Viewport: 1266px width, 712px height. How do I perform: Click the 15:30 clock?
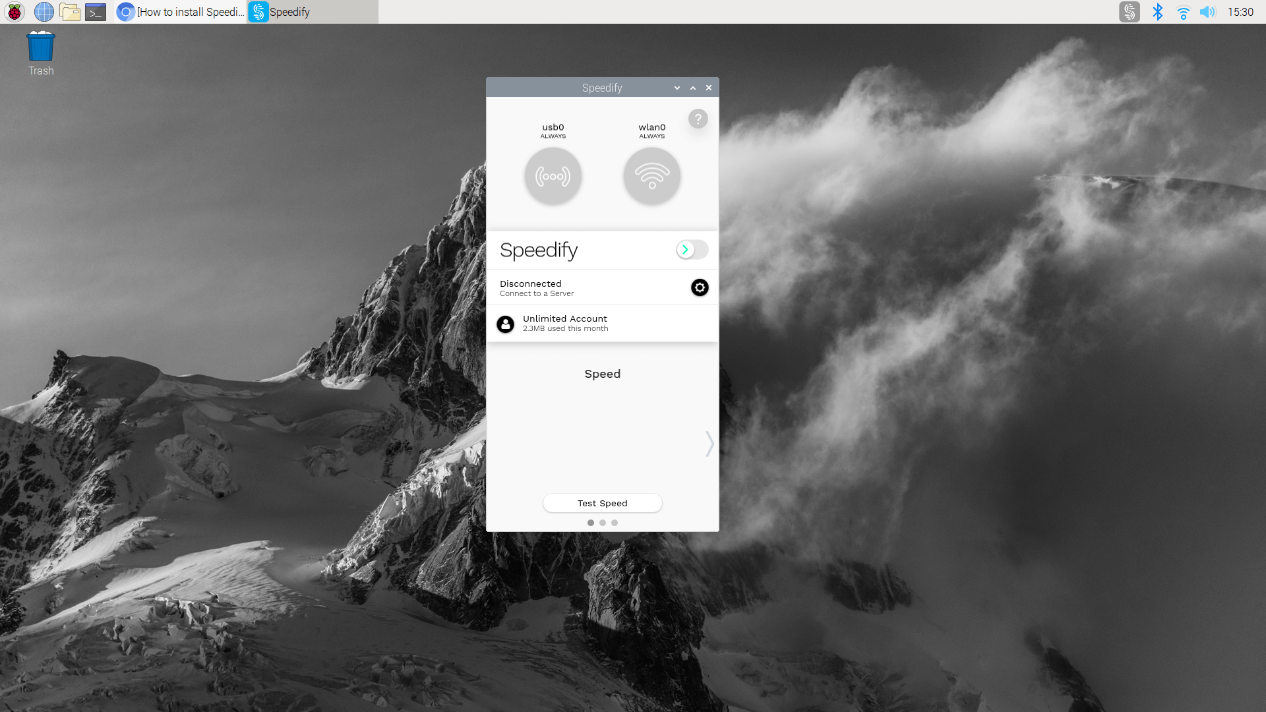pyautogui.click(x=1240, y=12)
